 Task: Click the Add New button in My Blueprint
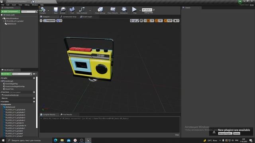click(x=6, y=74)
